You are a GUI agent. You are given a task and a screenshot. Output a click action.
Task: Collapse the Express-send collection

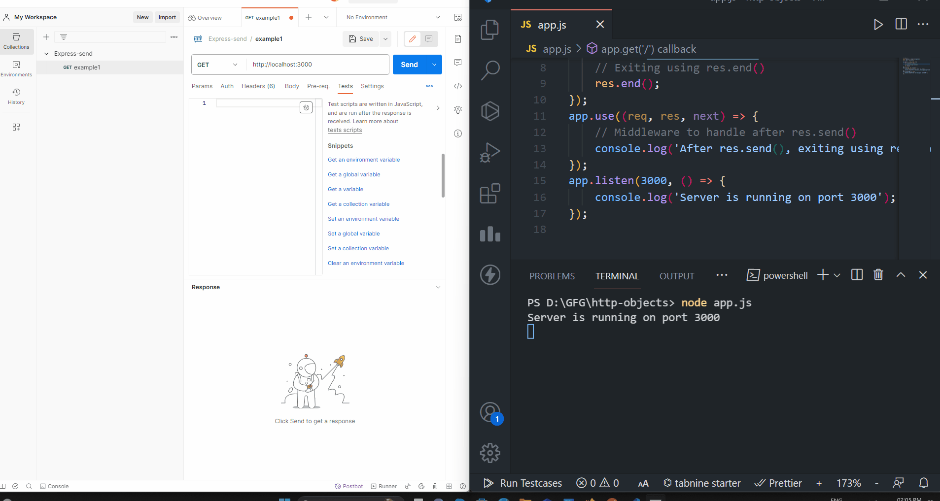pyautogui.click(x=46, y=53)
